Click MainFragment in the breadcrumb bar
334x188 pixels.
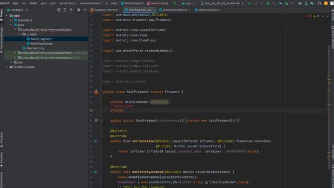point(132,4)
